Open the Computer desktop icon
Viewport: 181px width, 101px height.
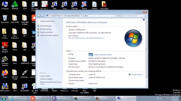click(x=5, y=5)
